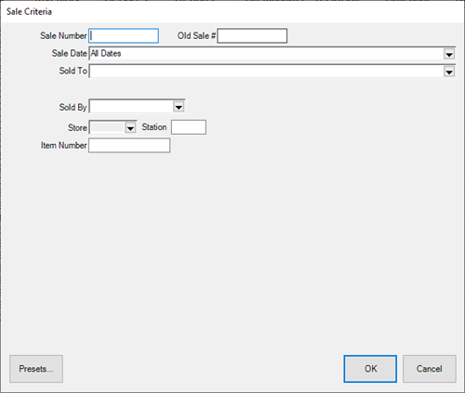Click into the Sale Number input field
Image resolution: width=465 pixels, height=393 pixels.
[124, 36]
